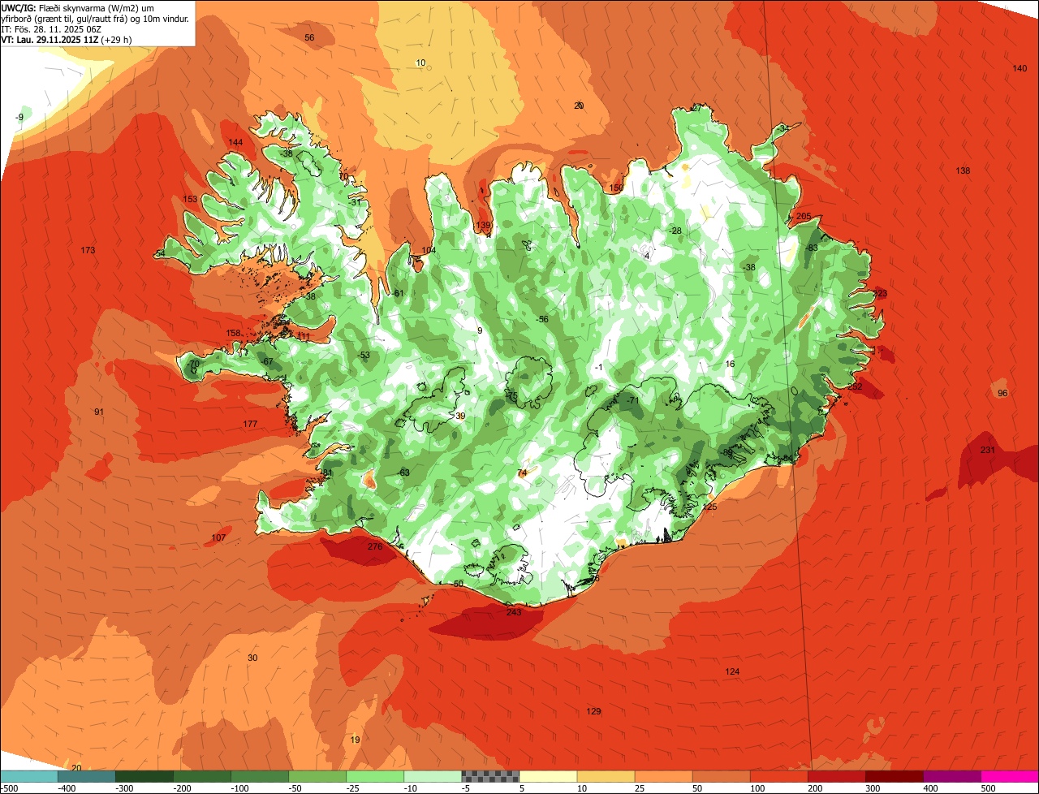Click the 107 value in the southwest ocean
1039x794 pixels.
[x=219, y=538]
